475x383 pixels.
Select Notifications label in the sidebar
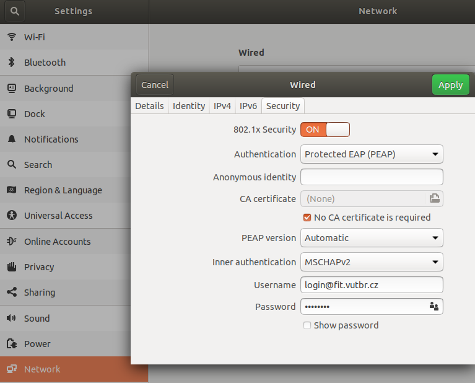tap(51, 139)
